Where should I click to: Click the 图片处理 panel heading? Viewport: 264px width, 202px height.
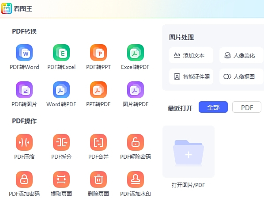[181, 37]
